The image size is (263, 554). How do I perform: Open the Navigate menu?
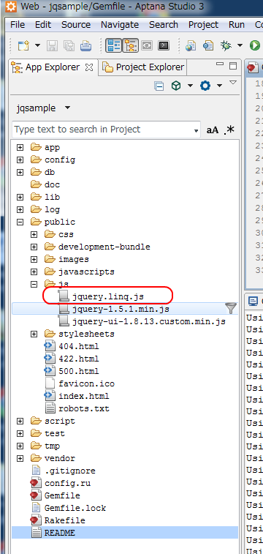coord(120,25)
